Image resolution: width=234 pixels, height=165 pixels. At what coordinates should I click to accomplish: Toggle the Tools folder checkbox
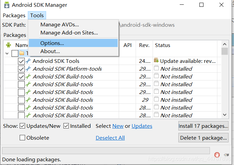click(x=15, y=53)
